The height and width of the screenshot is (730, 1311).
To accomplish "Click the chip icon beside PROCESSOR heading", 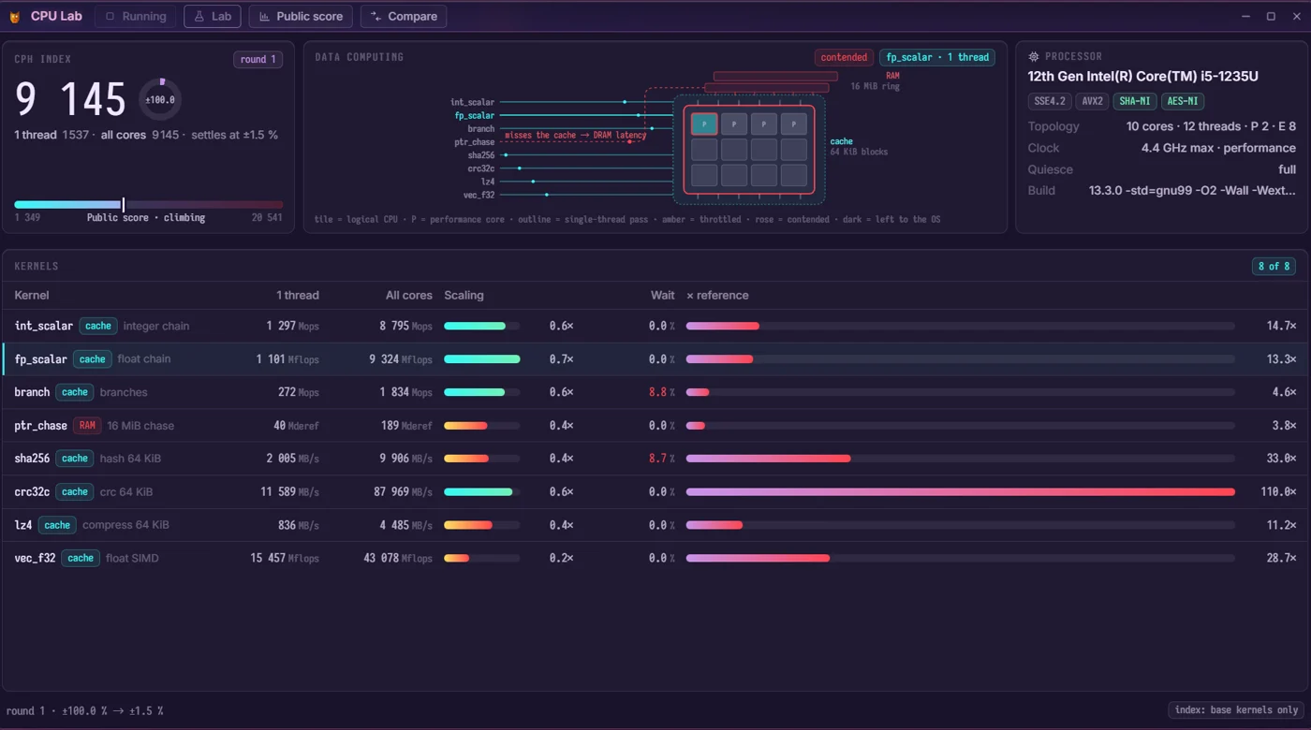I will point(1034,57).
